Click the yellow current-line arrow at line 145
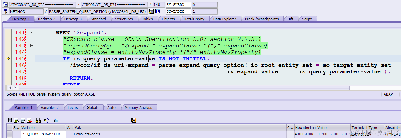 (8, 58)
